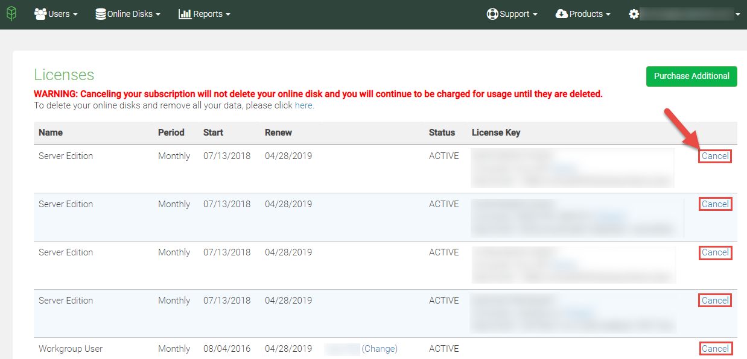Cancel the first Server Edition license
The width and height of the screenshot is (747, 359).
[714, 155]
